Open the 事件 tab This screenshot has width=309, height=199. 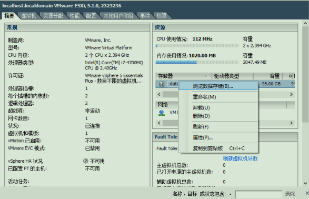coord(145,16)
